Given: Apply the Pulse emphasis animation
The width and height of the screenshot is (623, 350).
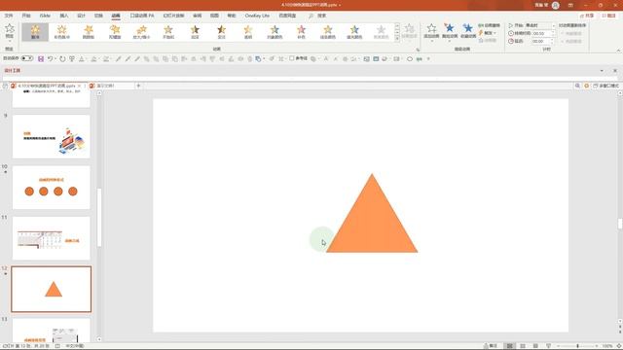Looking at the screenshot, I should pyautogui.click(x=35, y=32).
